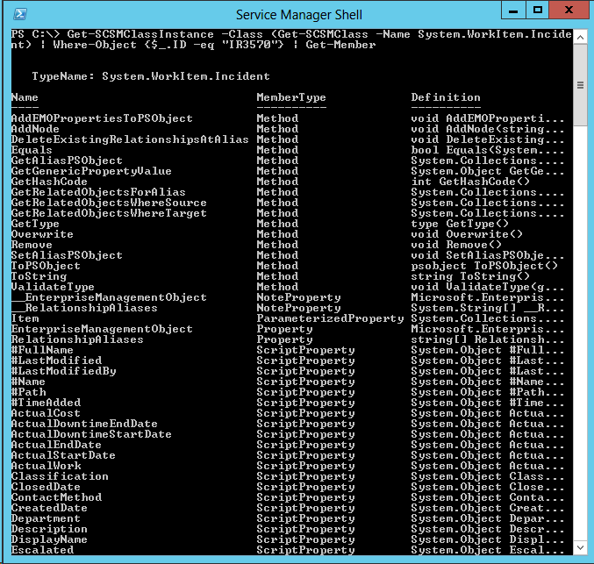Click 'GetGenericPropertyValue' method name
Image resolution: width=594 pixels, height=564 pixels.
[91, 171]
